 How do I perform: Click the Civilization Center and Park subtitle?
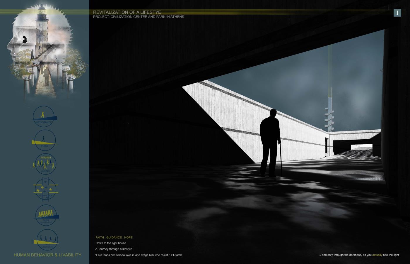tap(139, 17)
